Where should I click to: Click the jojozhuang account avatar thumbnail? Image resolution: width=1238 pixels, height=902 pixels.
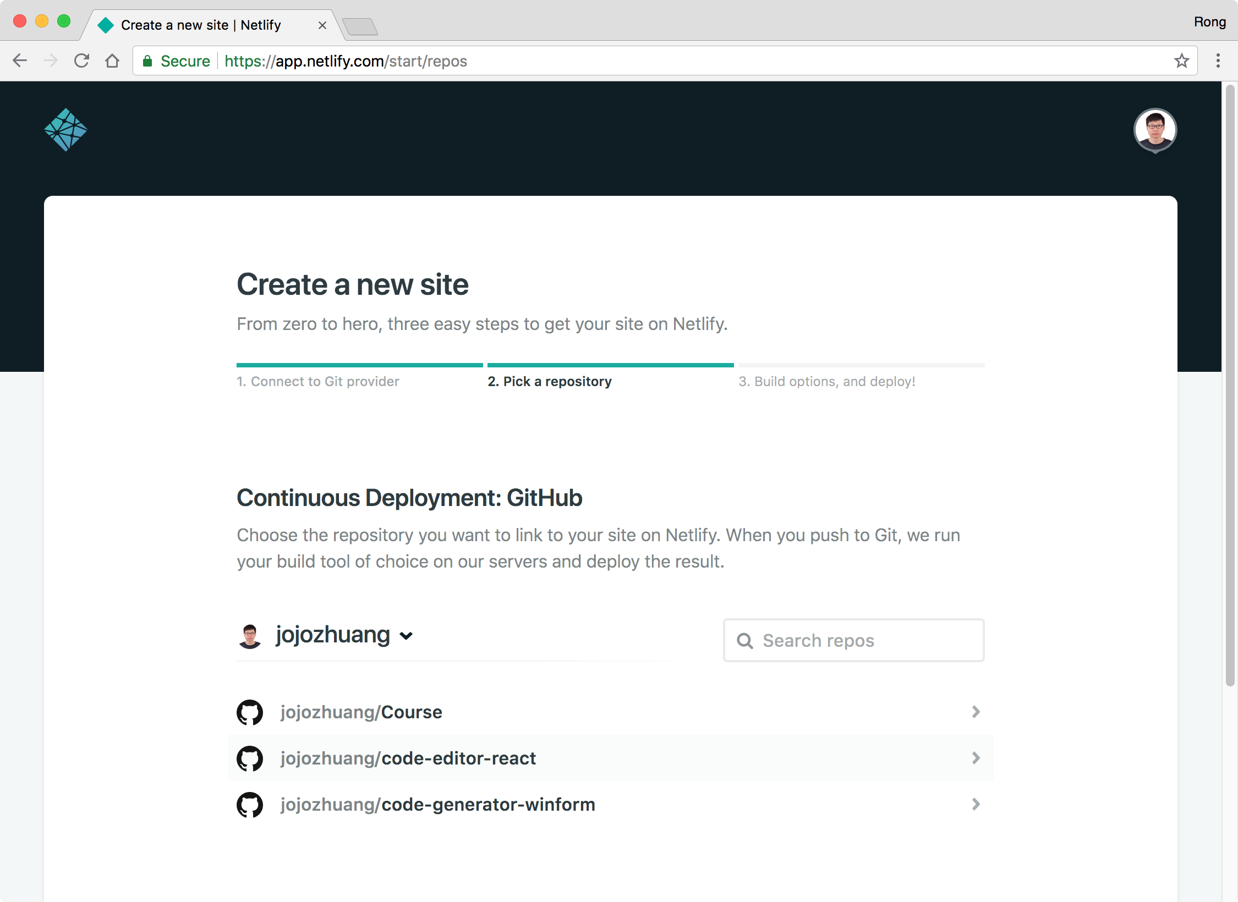250,636
